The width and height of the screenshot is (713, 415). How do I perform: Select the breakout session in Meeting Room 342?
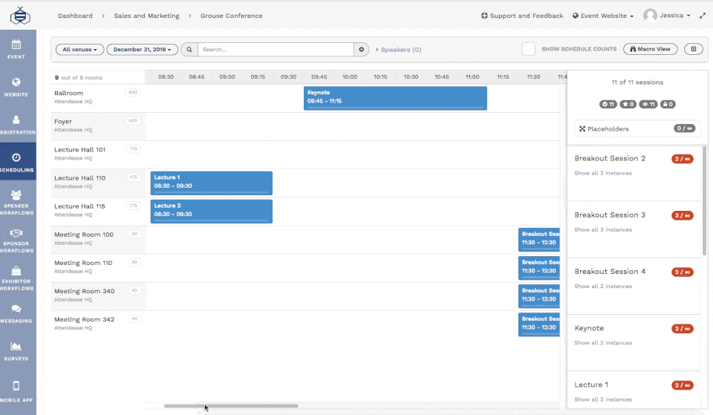coord(539,324)
